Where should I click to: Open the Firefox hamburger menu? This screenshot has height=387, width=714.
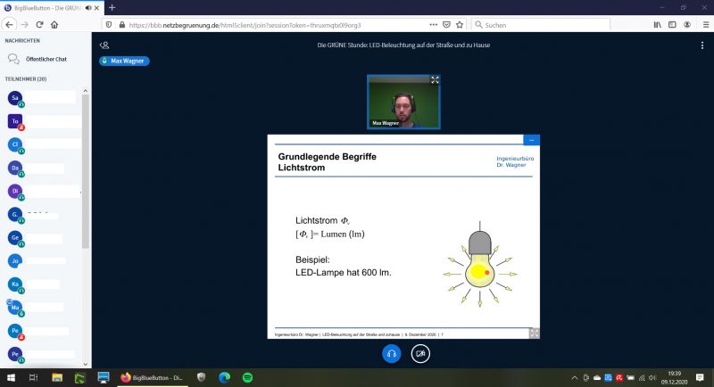pyautogui.click(x=702, y=25)
